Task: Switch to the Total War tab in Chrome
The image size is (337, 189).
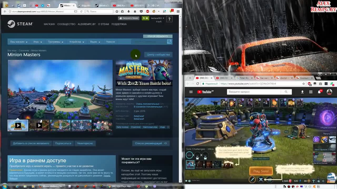Action: pyautogui.click(x=244, y=78)
